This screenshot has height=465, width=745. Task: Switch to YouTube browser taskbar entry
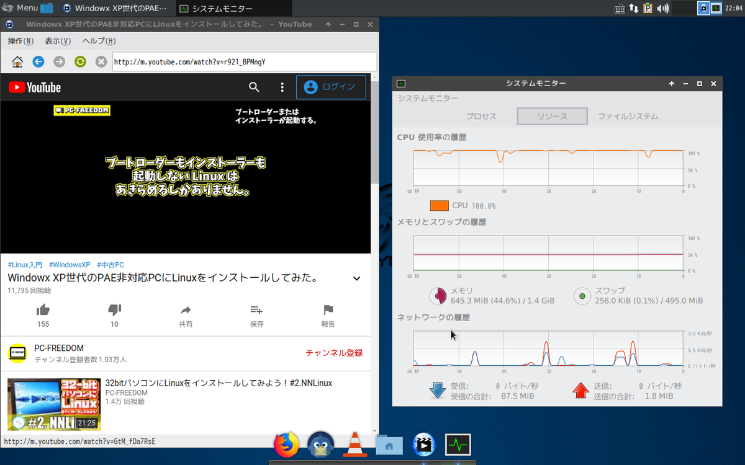click(117, 9)
